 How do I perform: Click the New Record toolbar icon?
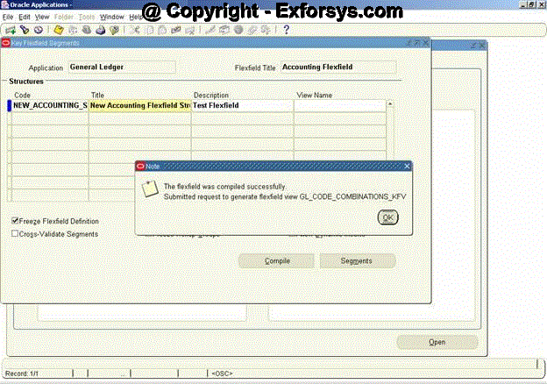(x=11, y=29)
